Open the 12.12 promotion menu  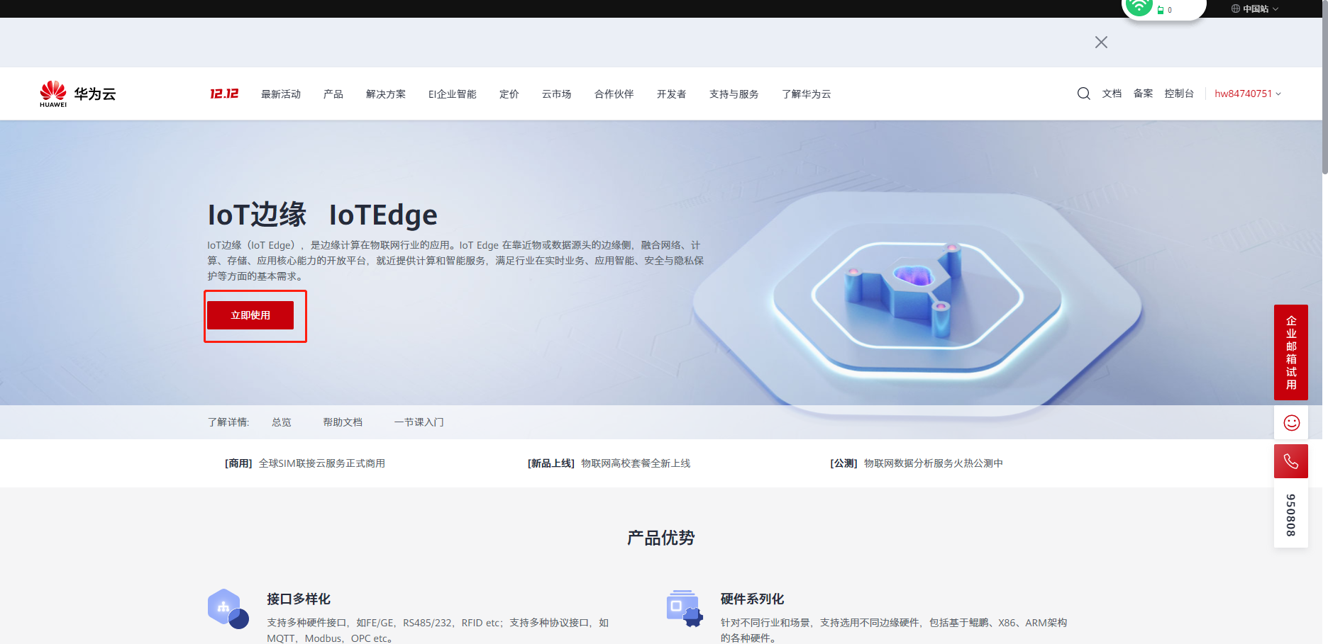pos(224,94)
